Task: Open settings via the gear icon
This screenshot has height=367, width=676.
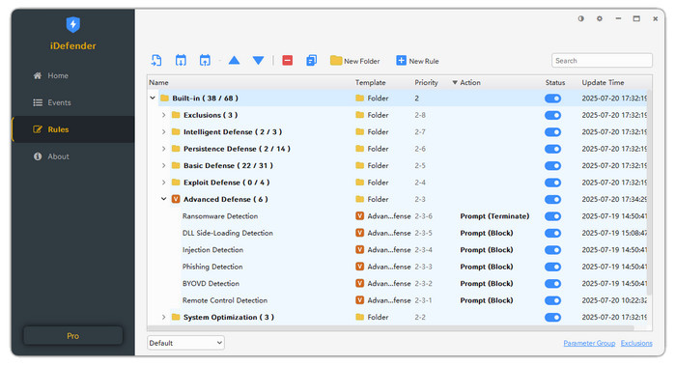Action: (x=600, y=18)
